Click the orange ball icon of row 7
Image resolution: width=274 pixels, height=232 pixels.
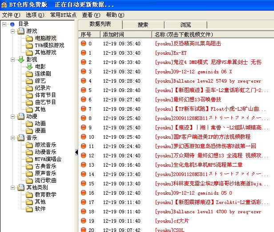click(84, 108)
